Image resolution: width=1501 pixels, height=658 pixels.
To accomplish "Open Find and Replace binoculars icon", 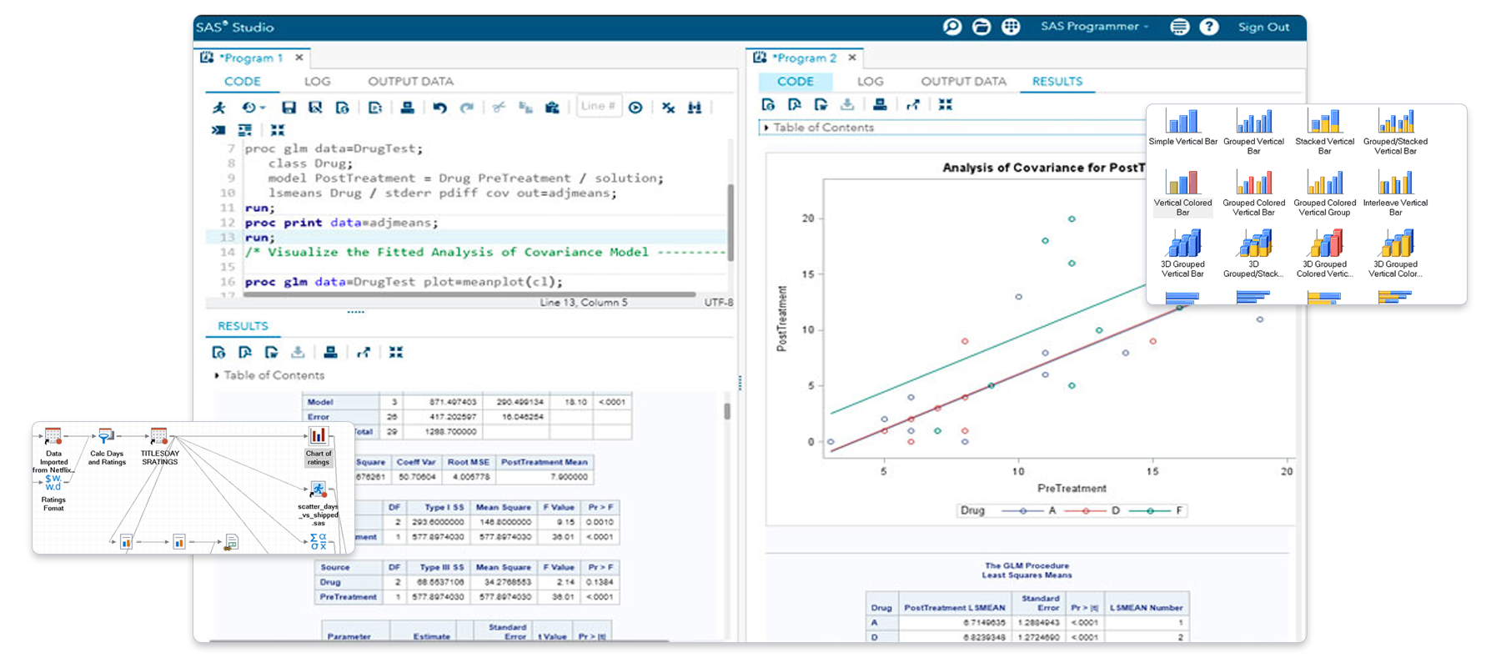I will click(x=695, y=108).
